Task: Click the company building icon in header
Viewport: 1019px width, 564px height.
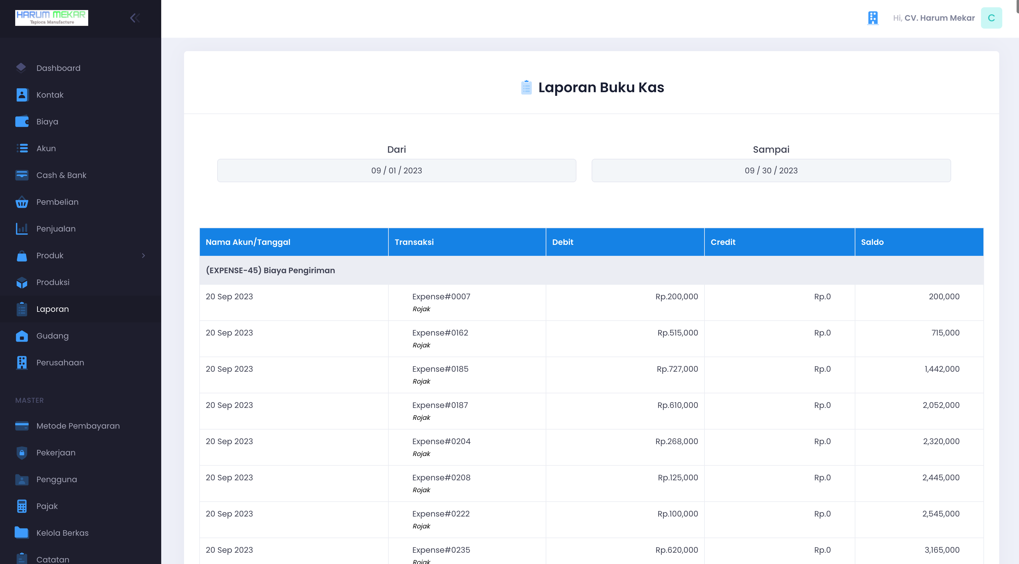Action: [873, 18]
